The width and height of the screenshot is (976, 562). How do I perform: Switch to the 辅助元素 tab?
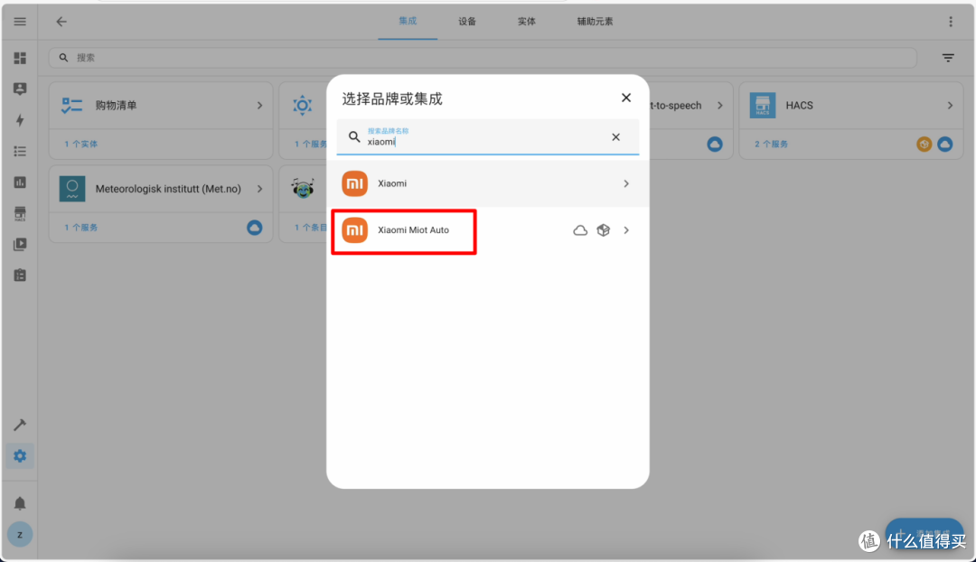tap(595, 21)
